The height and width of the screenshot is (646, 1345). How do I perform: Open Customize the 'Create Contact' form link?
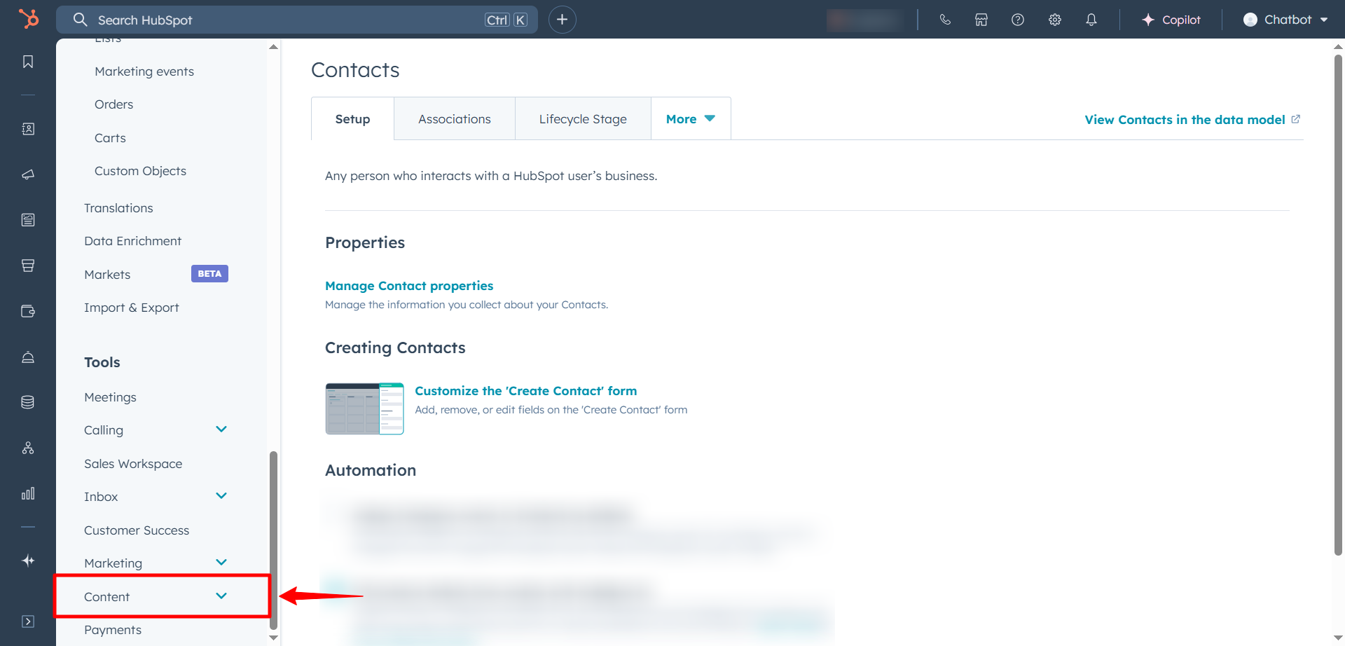coord(526,391)
